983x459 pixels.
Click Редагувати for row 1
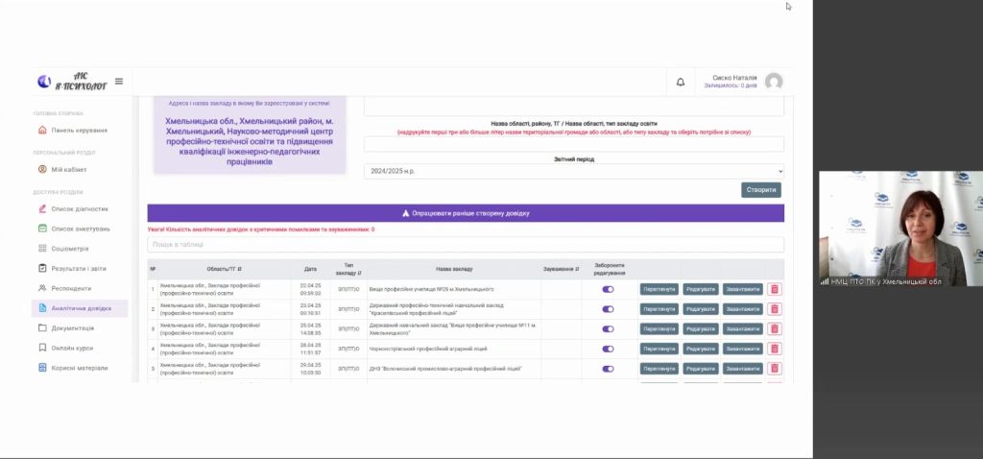700,289
